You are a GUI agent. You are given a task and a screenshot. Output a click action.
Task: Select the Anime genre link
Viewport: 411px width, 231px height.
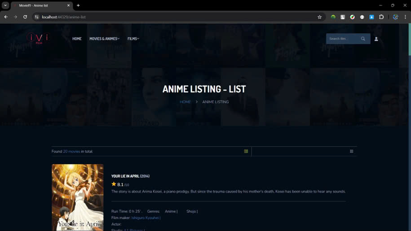click(x=171, y=211)
